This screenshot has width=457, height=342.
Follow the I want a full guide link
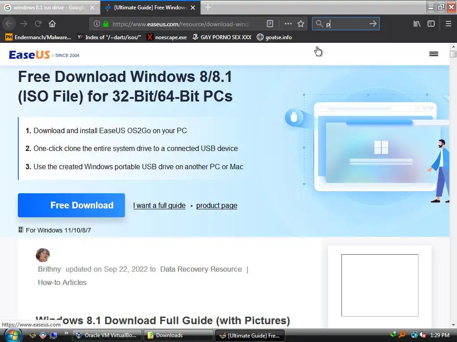(159, 206)
